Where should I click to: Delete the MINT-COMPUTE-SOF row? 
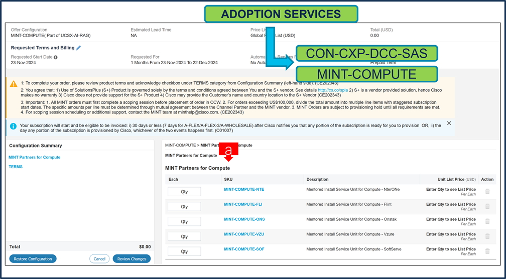[x=487, y=251]
